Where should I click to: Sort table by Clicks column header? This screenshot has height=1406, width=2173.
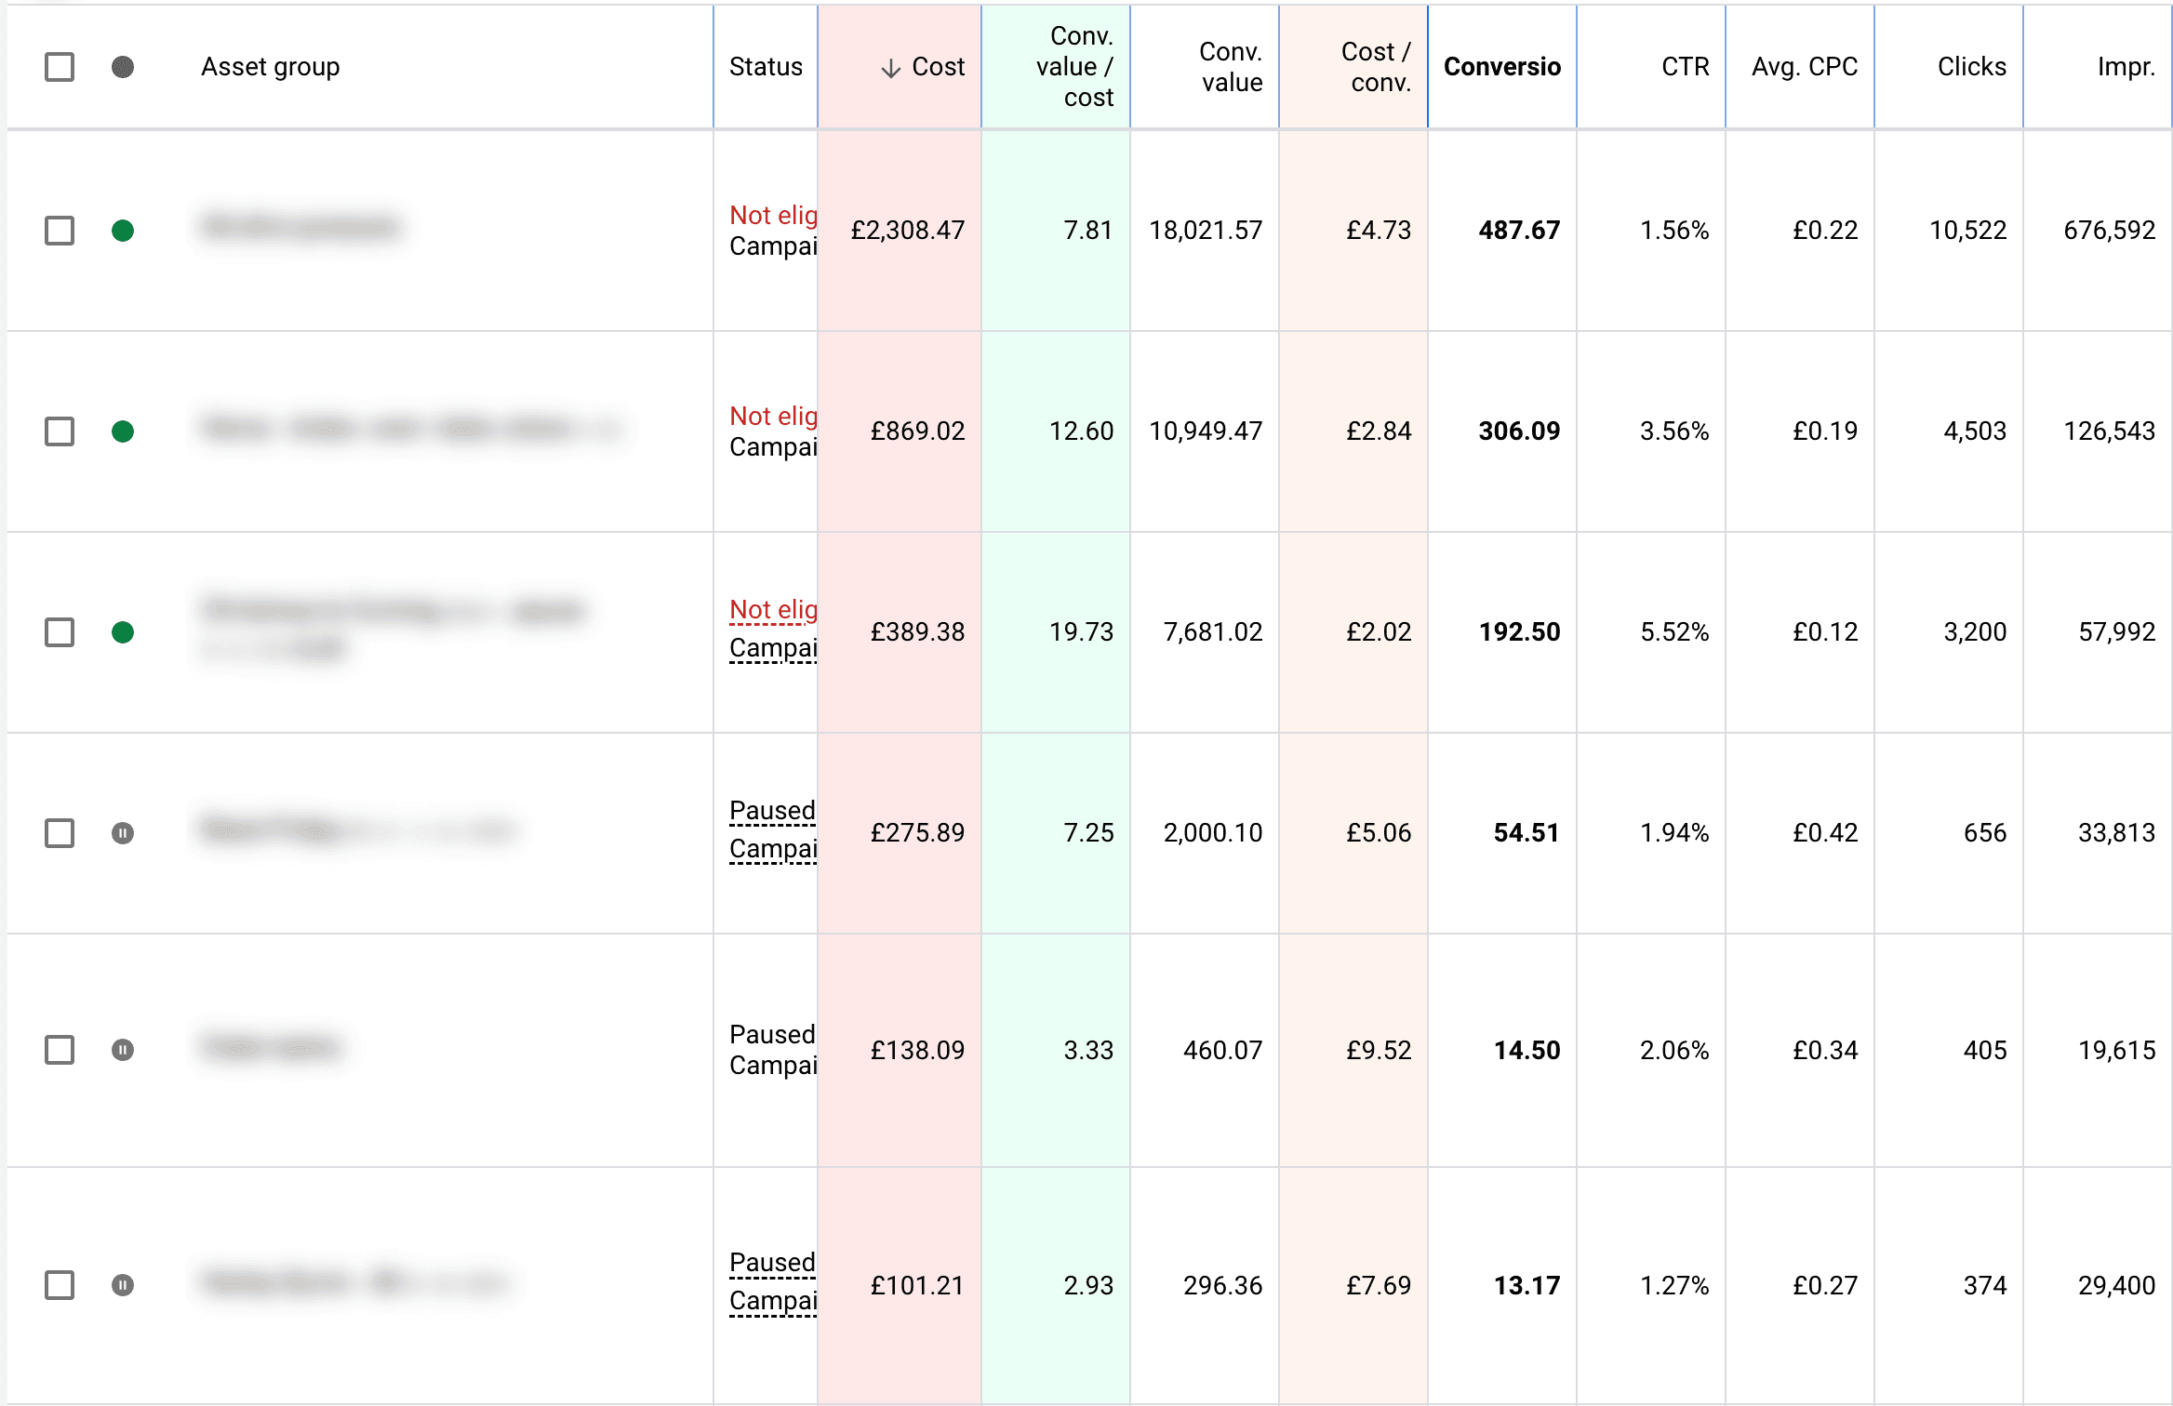pyautogui.click(x=1971, y=67)
